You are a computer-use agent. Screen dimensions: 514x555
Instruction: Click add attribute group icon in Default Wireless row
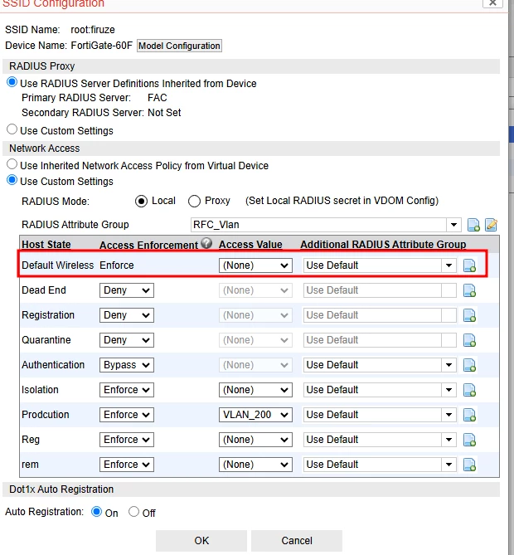pos(469,265)
